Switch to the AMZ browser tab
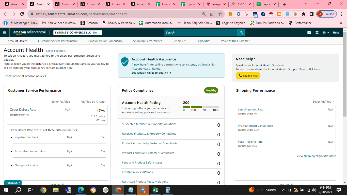The height and width of the screenshot is (195, 347). (x=241, y=4)
